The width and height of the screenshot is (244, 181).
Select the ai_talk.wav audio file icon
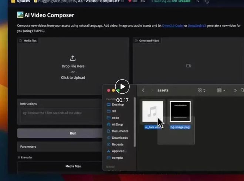tap(153, 111)
